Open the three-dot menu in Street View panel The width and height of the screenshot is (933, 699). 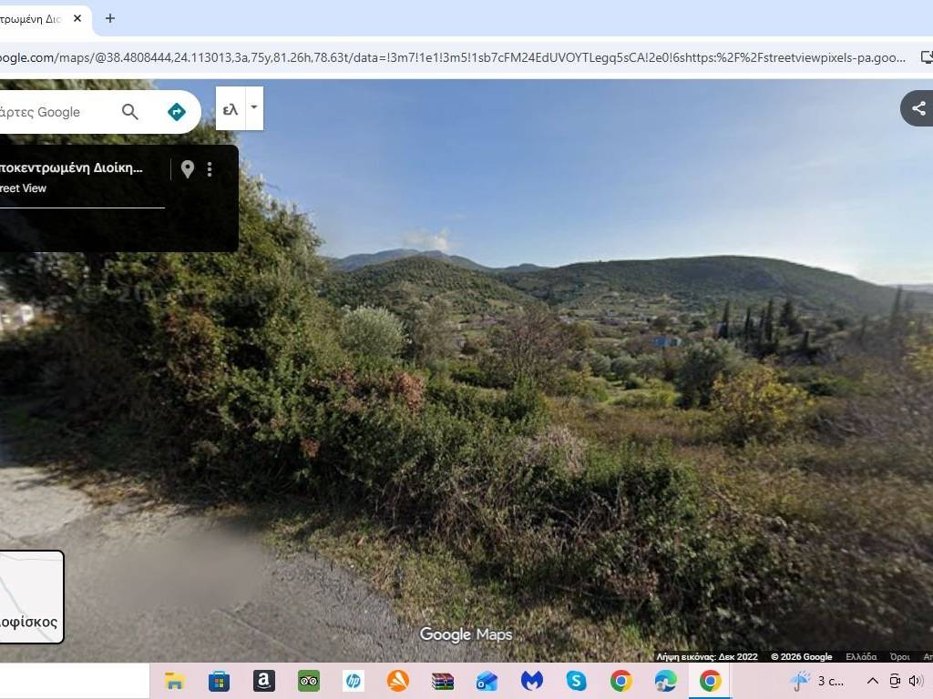click(210, 169)
